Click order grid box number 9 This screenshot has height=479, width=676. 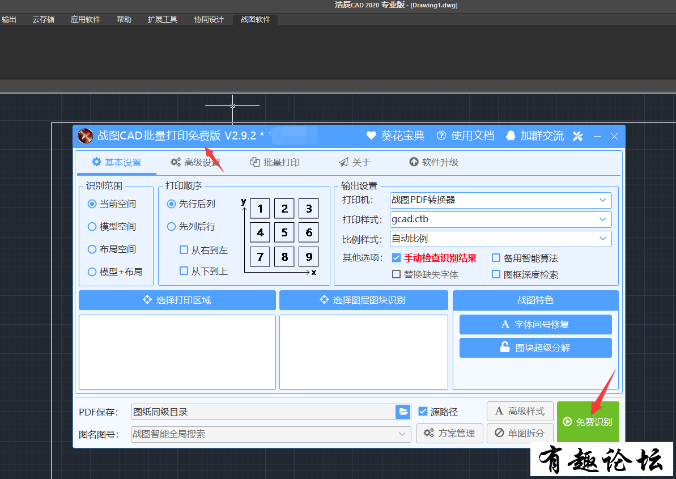click(x=309, y=257)
